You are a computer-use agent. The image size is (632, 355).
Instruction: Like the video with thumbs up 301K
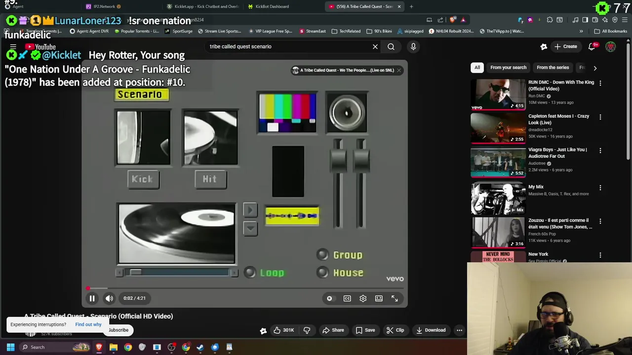point(284,330)
